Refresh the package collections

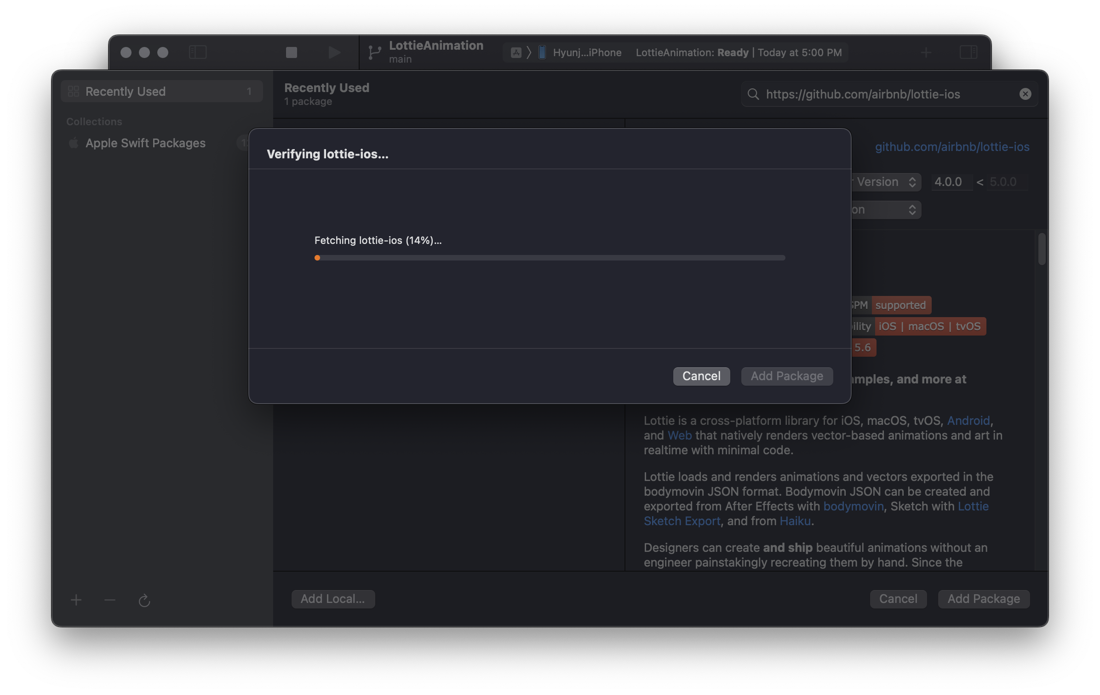tap(144, 600)
